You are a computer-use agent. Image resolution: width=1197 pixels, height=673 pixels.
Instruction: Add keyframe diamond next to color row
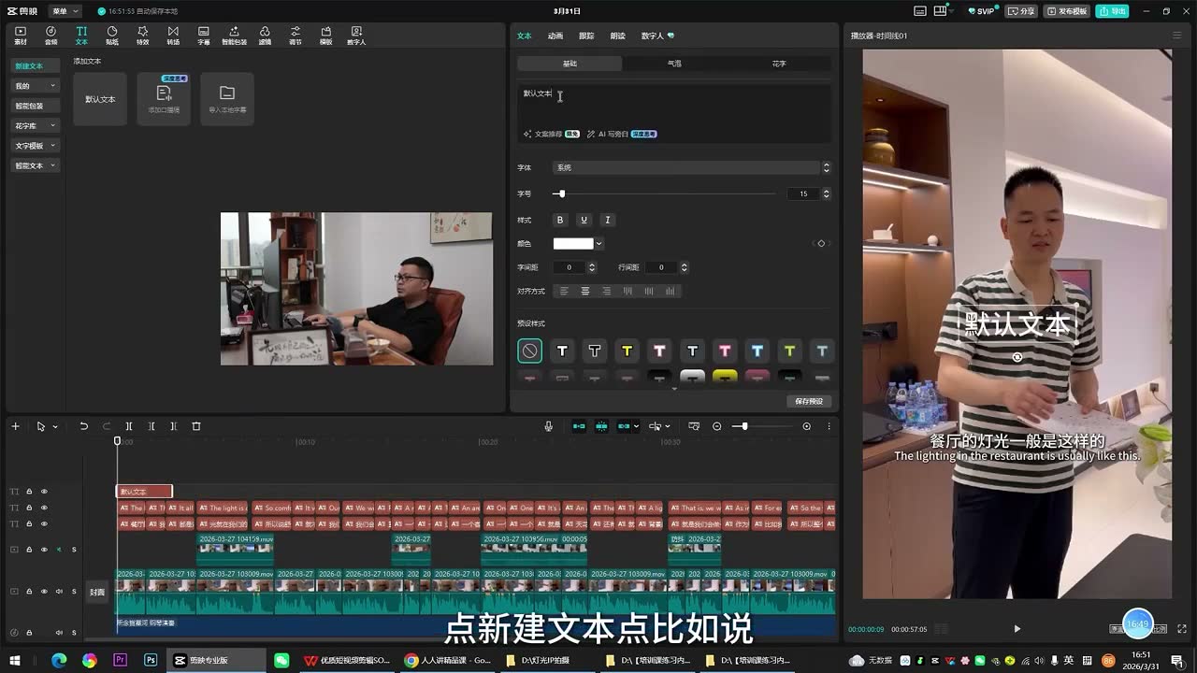pyautogui.click(x=821, y=243)
